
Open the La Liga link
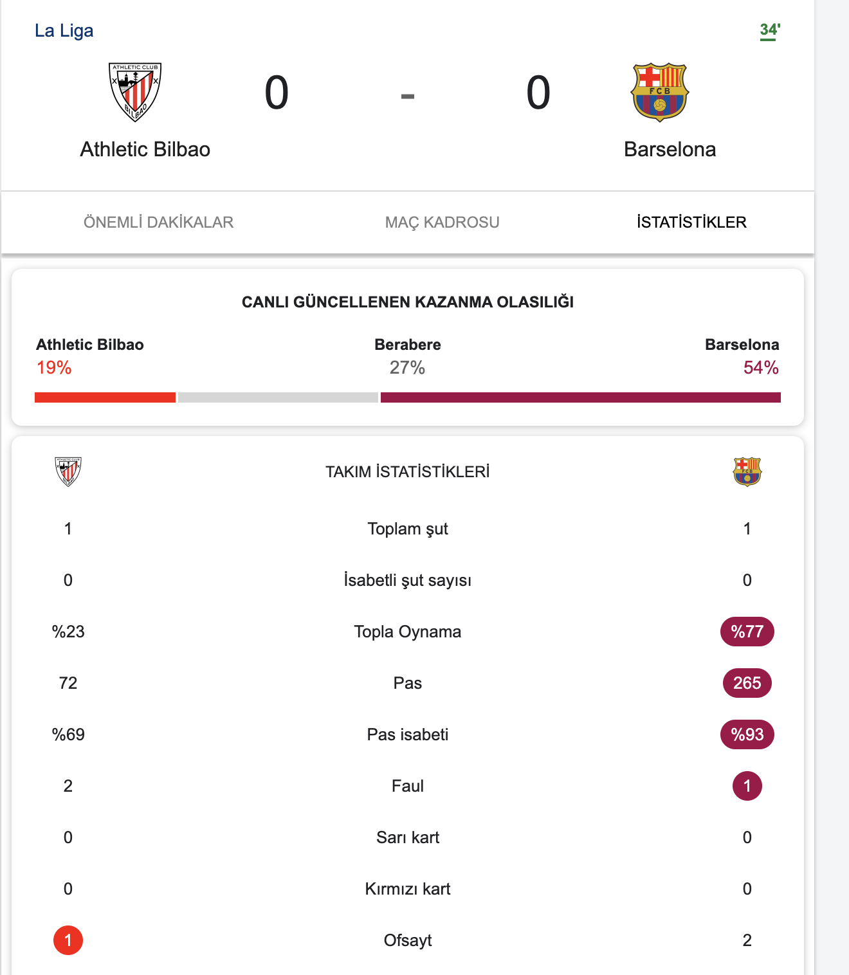tap(64, 31)
